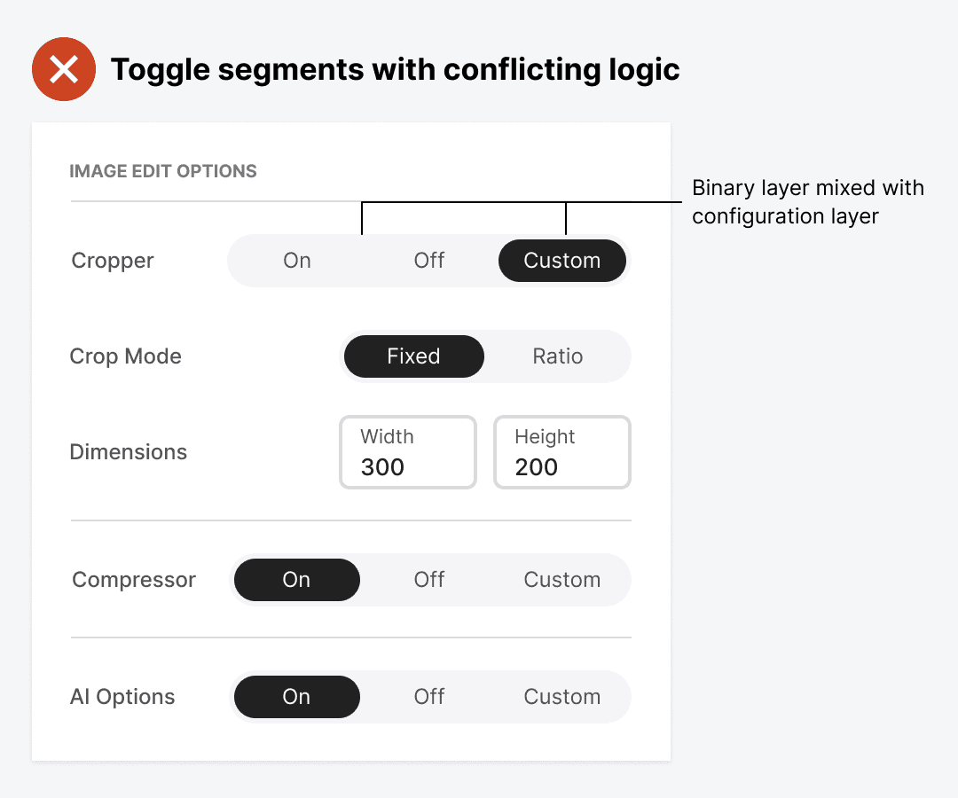Click the Binary layer annotation text

click(x=807, y=202)
